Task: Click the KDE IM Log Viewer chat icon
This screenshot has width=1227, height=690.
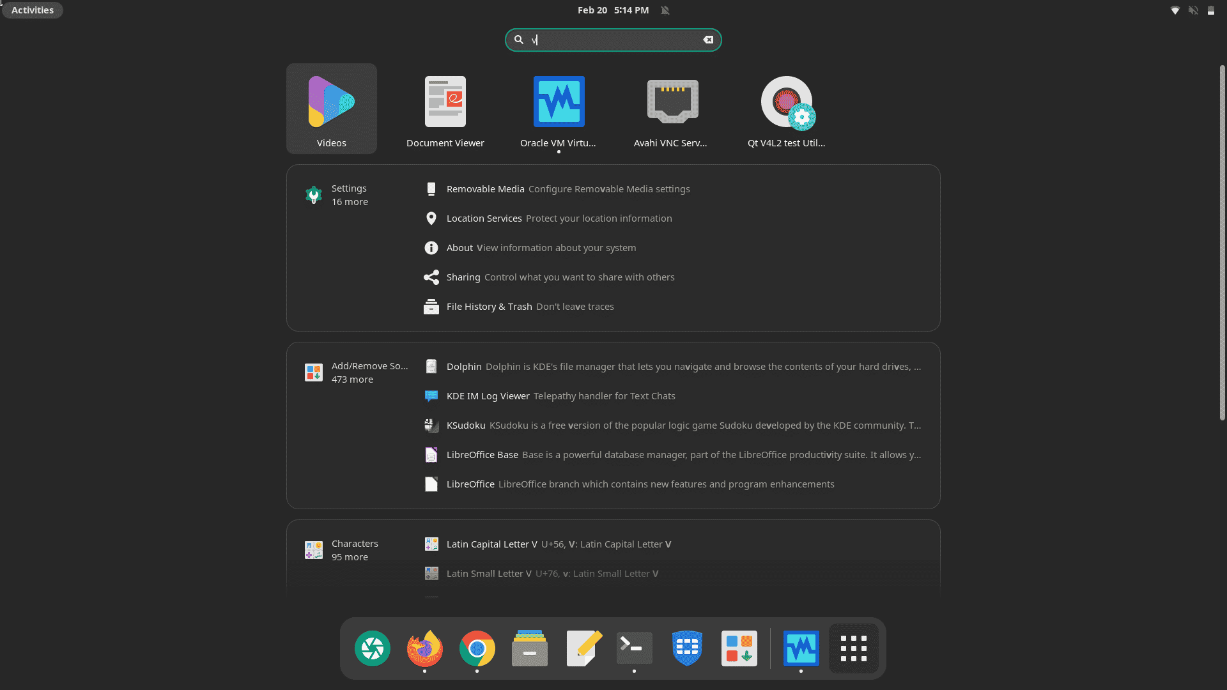Action: [x=431, y=396]
